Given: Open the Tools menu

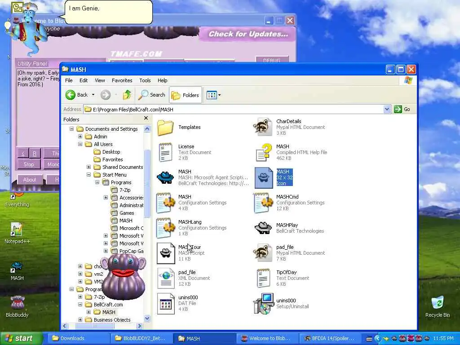Looking at the screenshot, I should pyautogui.click(x=145, y=80).
